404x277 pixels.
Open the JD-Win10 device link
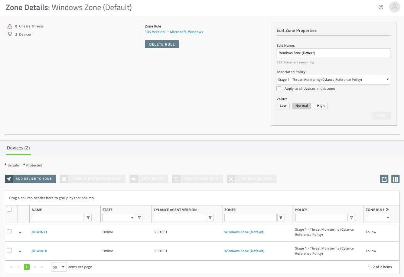(x=39, y=251)
